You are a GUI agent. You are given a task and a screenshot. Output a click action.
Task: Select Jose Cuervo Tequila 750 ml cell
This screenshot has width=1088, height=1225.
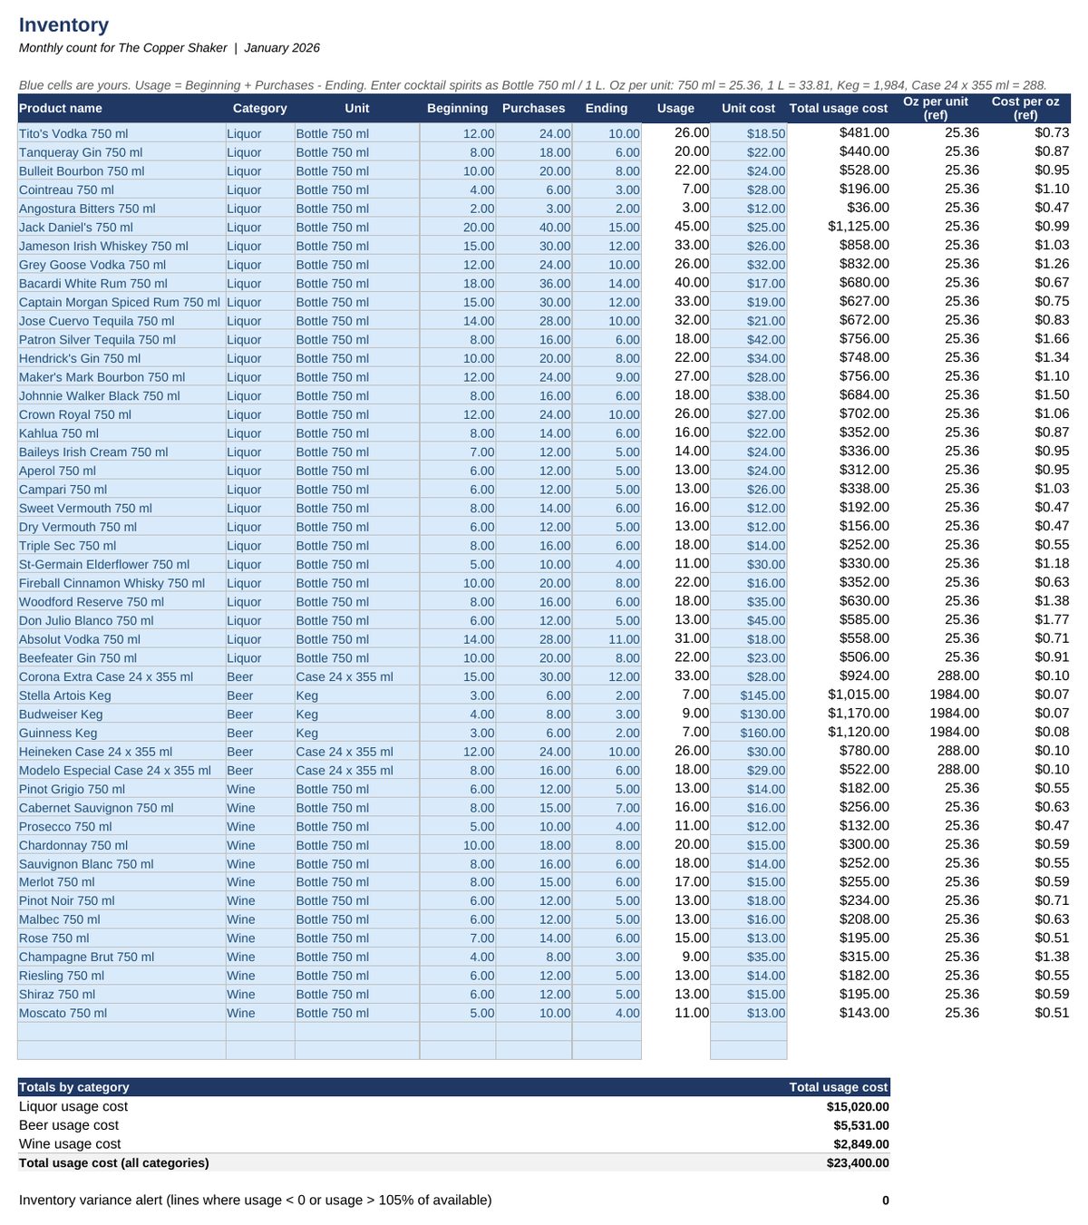(x=121, y=321)
